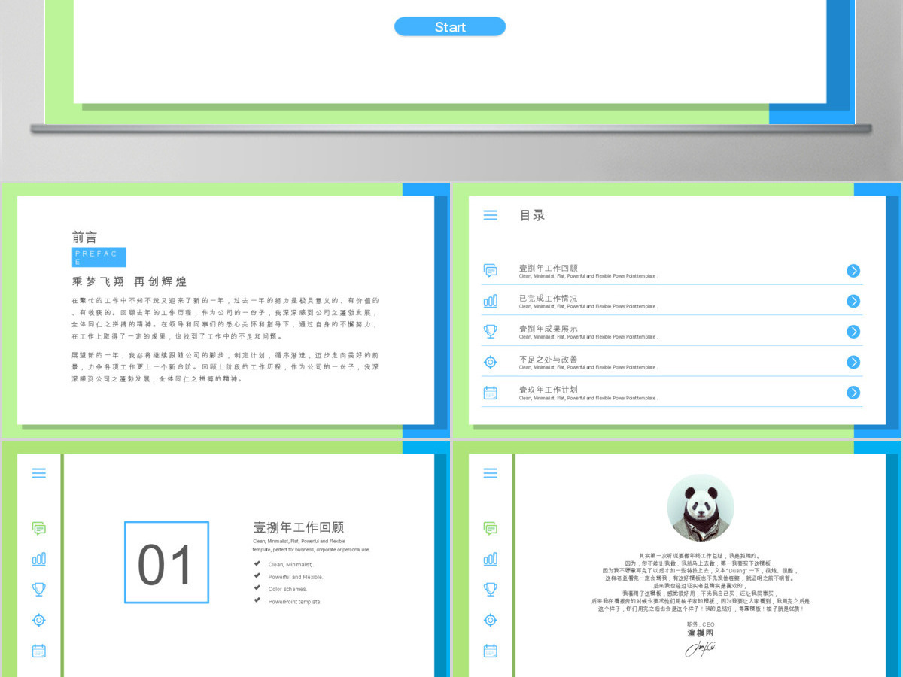Click the checkmark beside Clean, Minimalist,
This screenshot has height=677, width=903.
click(x=257, y=563)
